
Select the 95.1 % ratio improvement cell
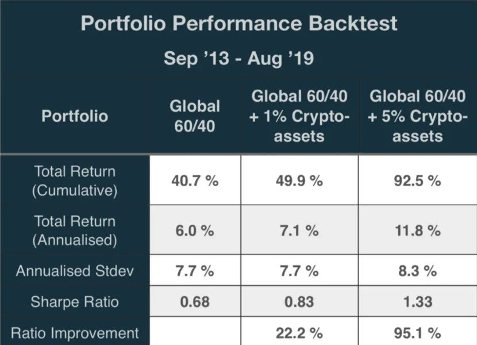point(418,333)
